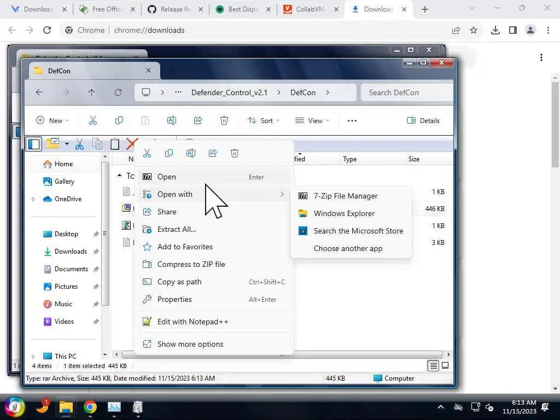The width and height of the screenshot is (560, 420).
Task: Choose Open with 7-Zip icon entry
Action: [214, 177]
